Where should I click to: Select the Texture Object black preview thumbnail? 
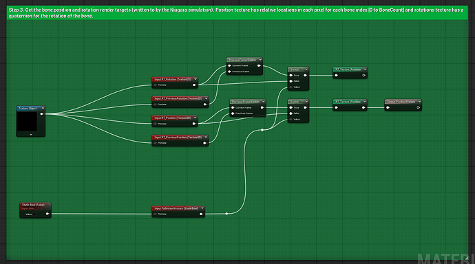point(27,122)
